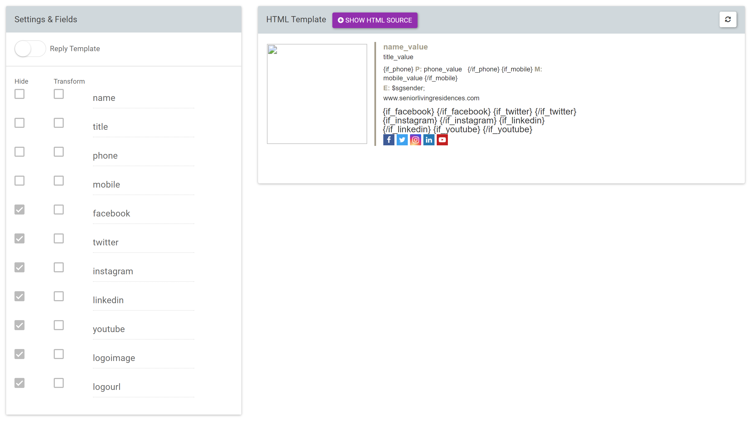751x421 pixels.
Task: Check the Transform box for logourl
Action: click(59, 383)
